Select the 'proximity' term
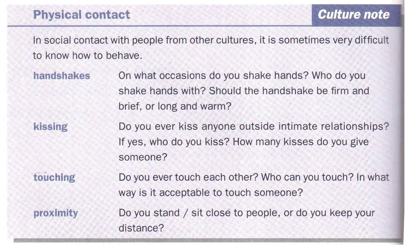 click(56, 213)
